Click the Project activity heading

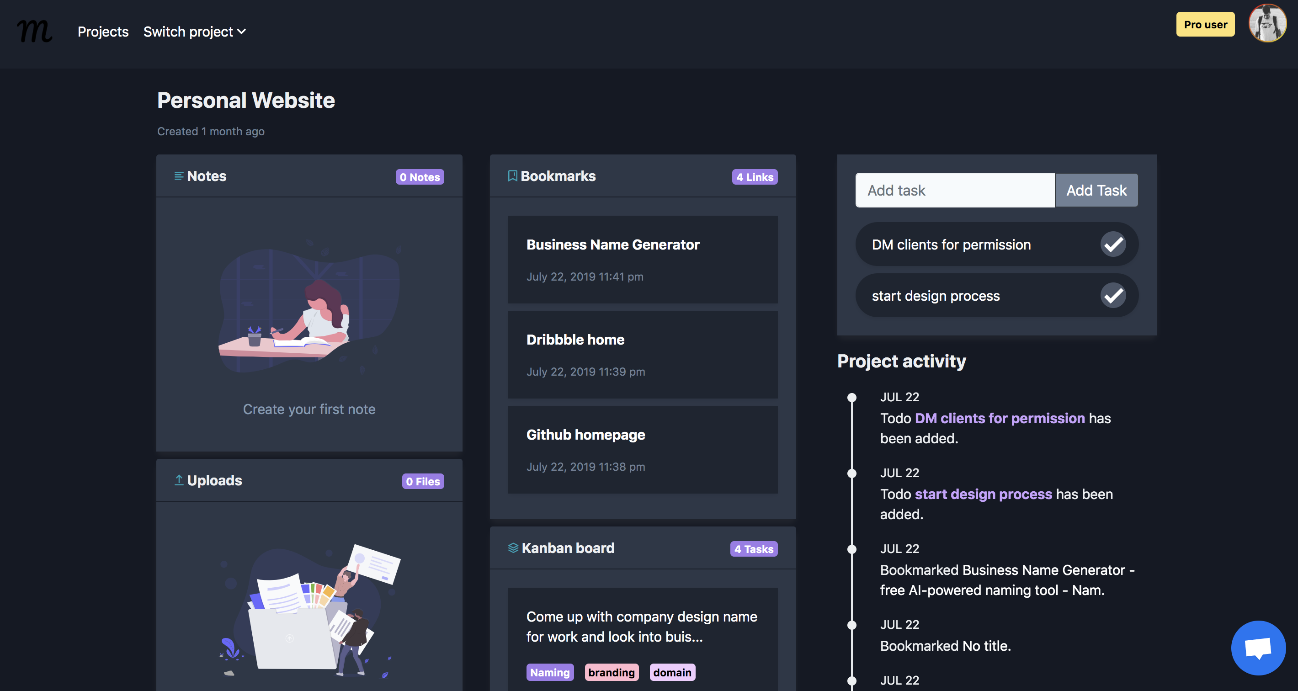coord(901,361)
